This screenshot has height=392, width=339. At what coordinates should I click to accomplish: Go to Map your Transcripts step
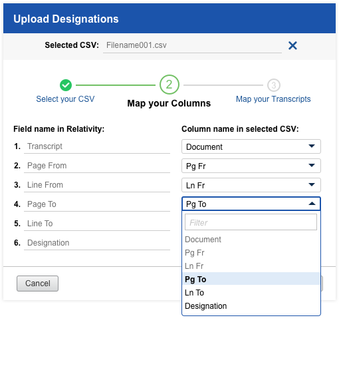coord(273,99)
